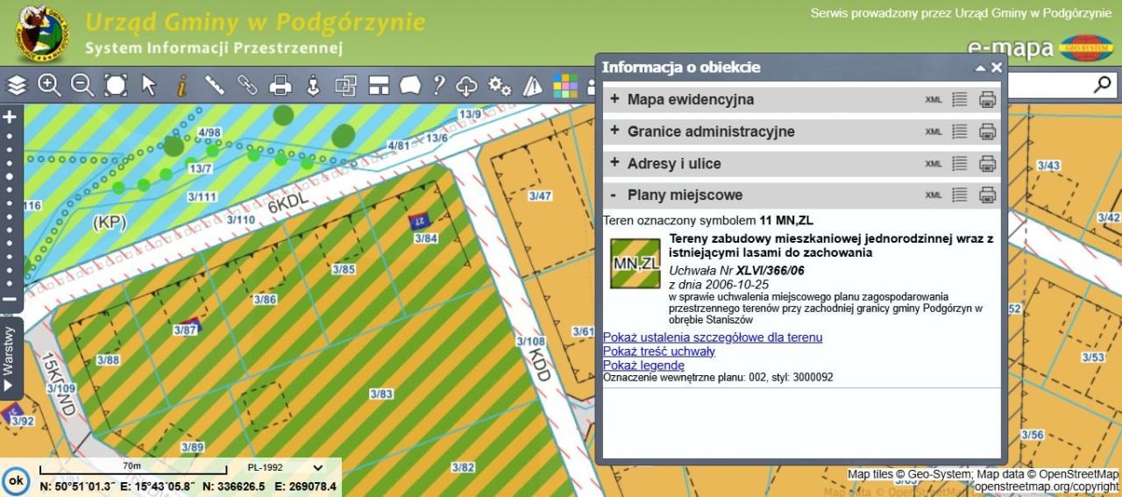Click the minus on zoom slider
This screenshot has height=497, width=1122.
pos(10,299)
